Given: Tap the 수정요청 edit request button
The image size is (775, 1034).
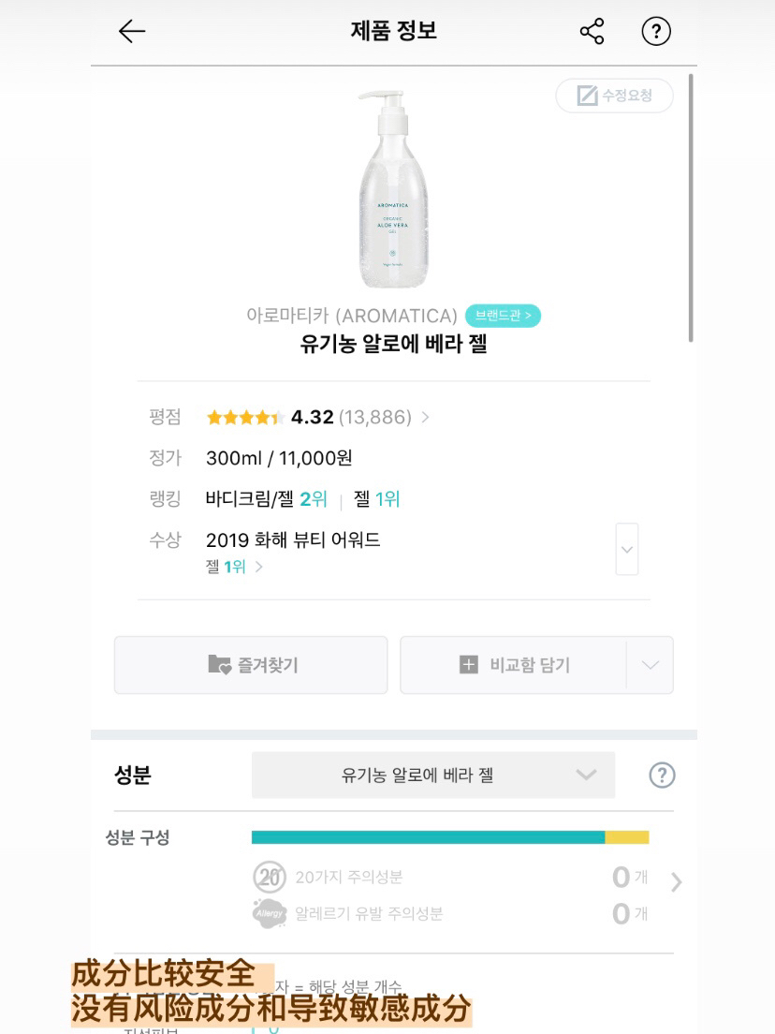Looking at the screenshot, I should pos(614,96).
